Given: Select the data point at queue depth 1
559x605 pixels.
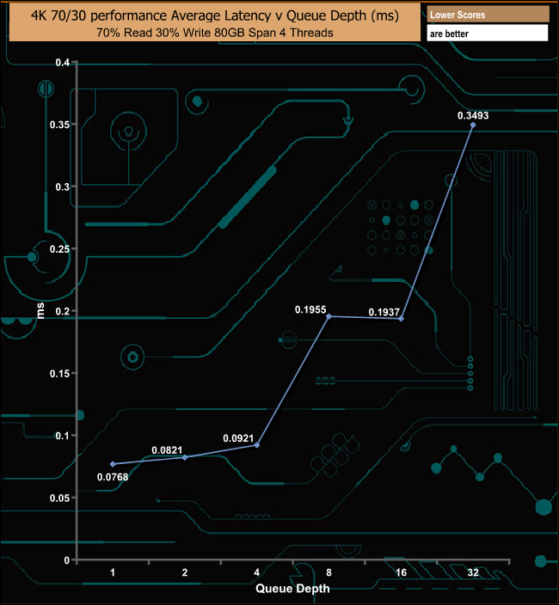Looking at the screenshot, I should [113, 464].
